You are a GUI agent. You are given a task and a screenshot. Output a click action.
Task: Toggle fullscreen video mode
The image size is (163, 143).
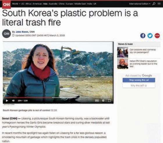coord(109,101)
